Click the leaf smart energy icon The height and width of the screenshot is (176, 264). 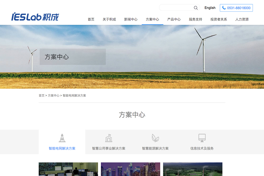pos(155,138)
